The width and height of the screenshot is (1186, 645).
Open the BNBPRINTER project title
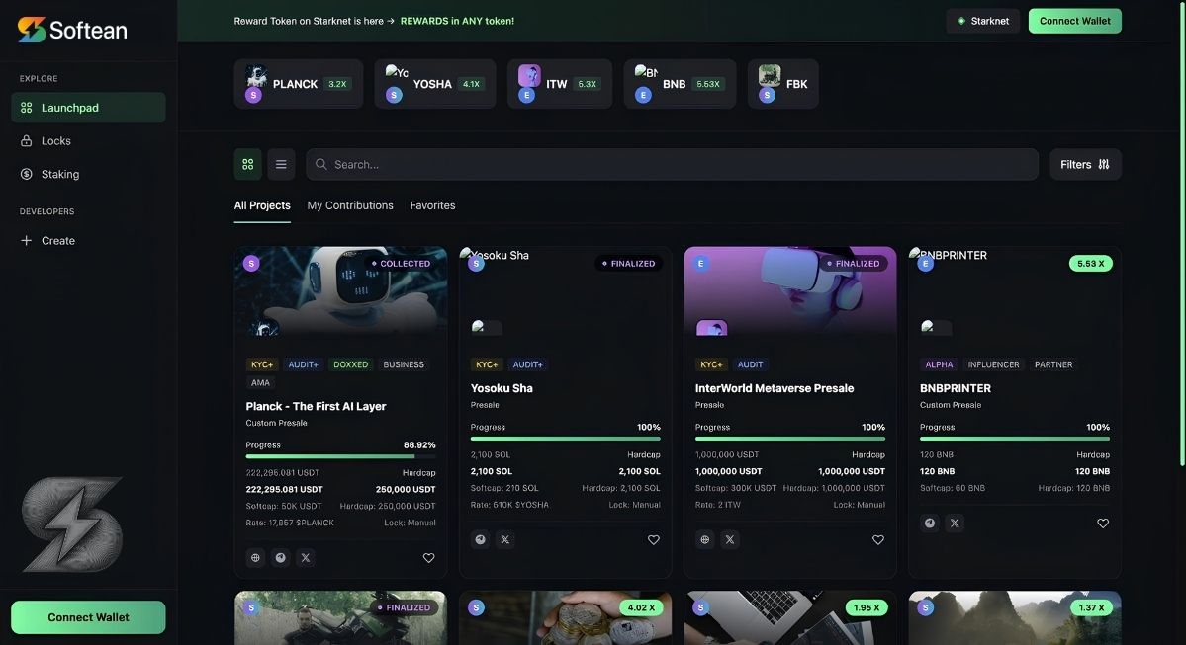pyautogui.click(x=956, y=388)
